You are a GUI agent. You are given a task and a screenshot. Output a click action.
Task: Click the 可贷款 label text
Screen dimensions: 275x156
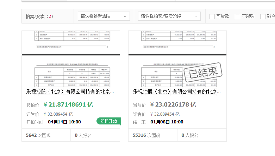click(223, 16)
